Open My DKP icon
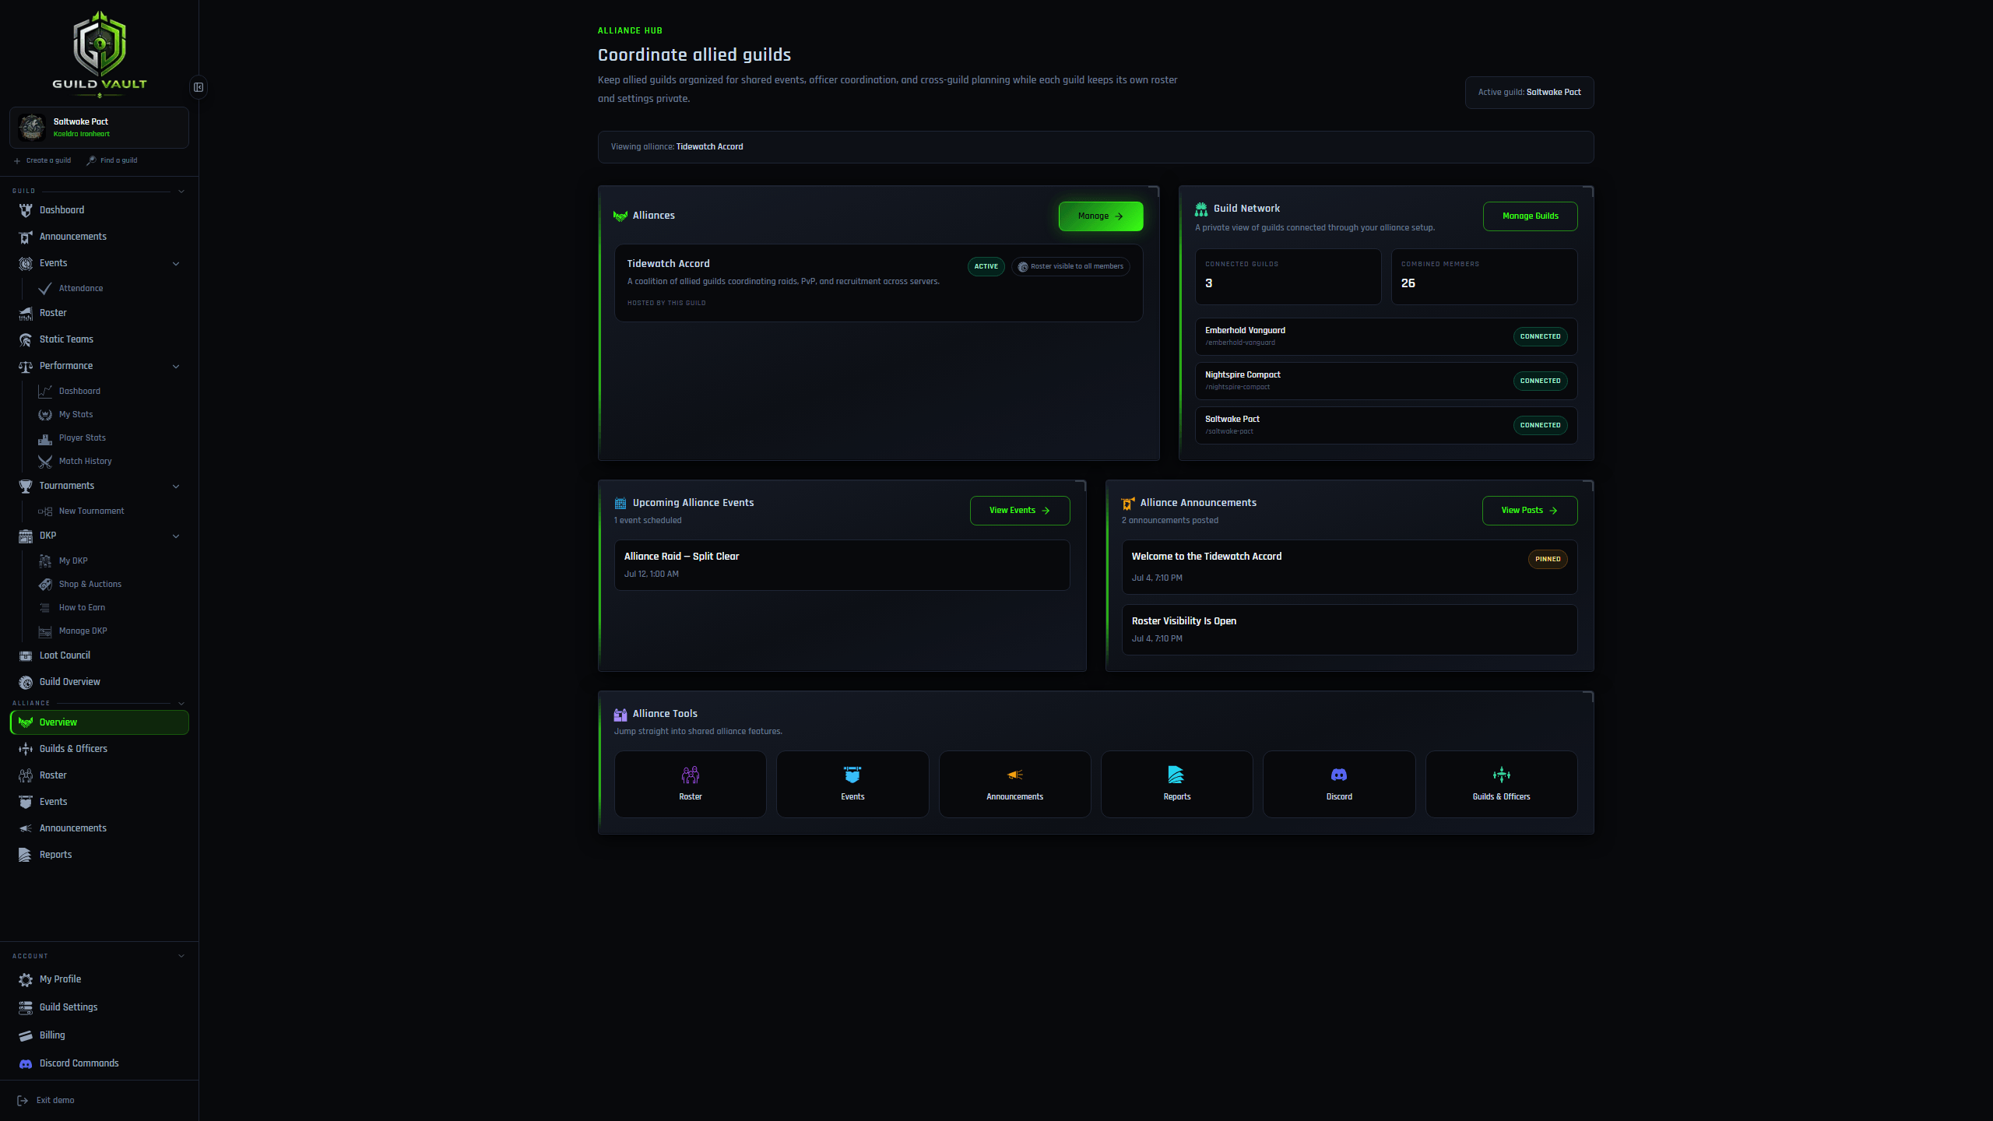This screenshot has height=1121, width=1993. [45, 561]
